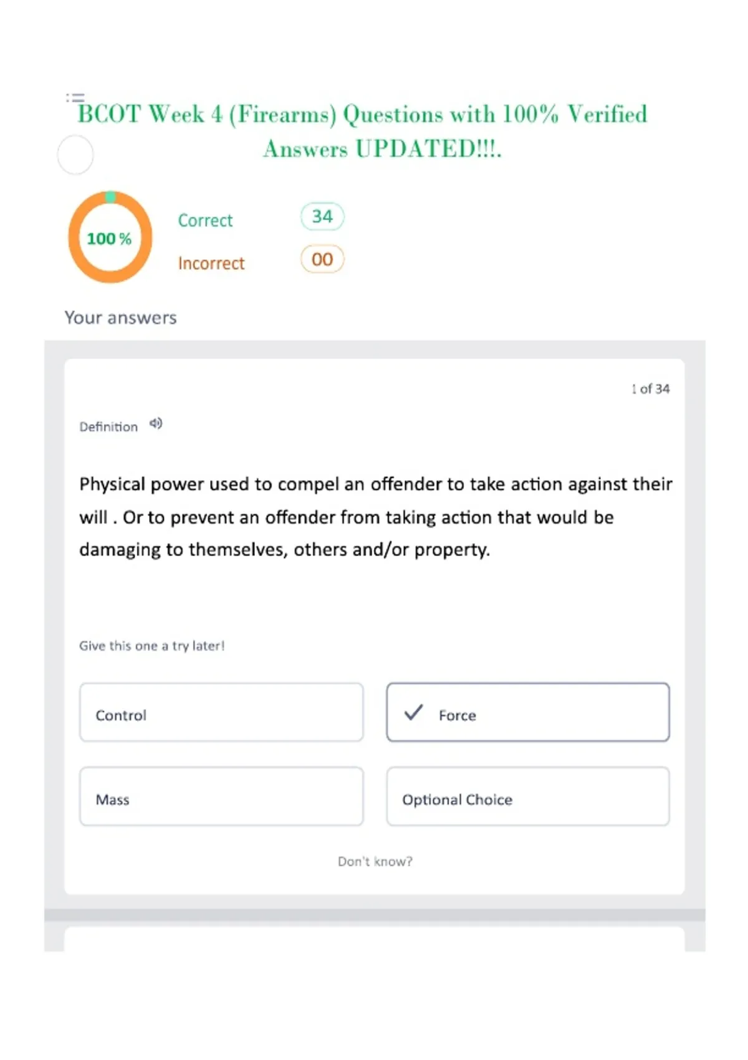
Task: Click the Give this one a try later text
Action: pos(152,646)
